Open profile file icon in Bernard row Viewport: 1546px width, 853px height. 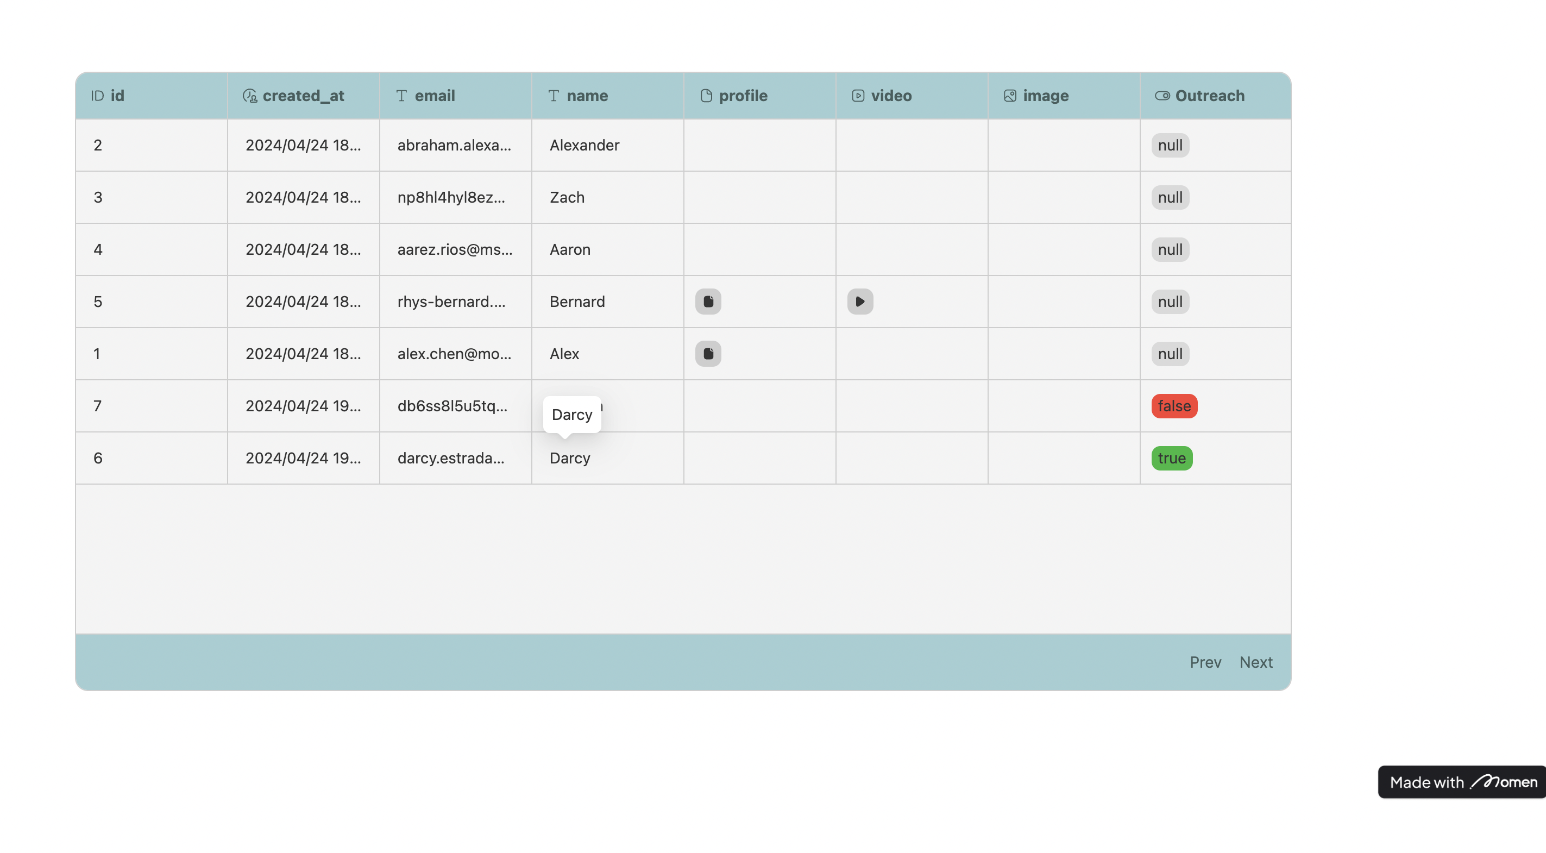(x=708, y=302)
